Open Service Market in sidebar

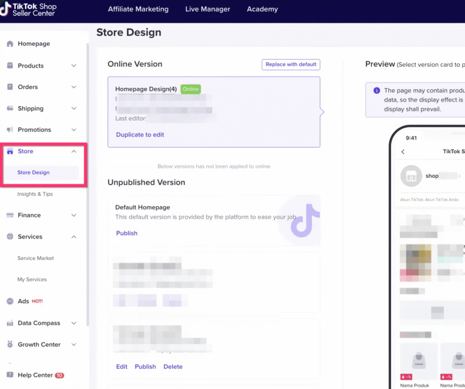[35, 258]
